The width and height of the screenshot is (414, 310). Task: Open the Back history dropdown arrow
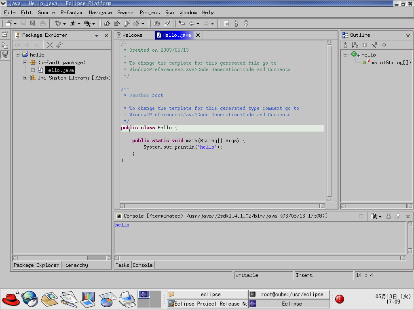tap(198, 24)
